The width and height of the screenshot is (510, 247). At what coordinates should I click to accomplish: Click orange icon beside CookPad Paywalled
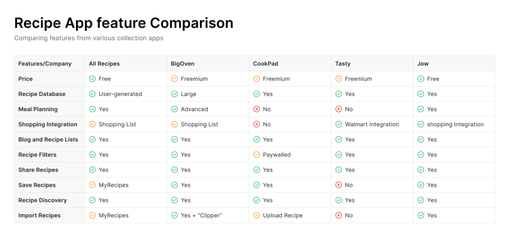click(256, 155)
